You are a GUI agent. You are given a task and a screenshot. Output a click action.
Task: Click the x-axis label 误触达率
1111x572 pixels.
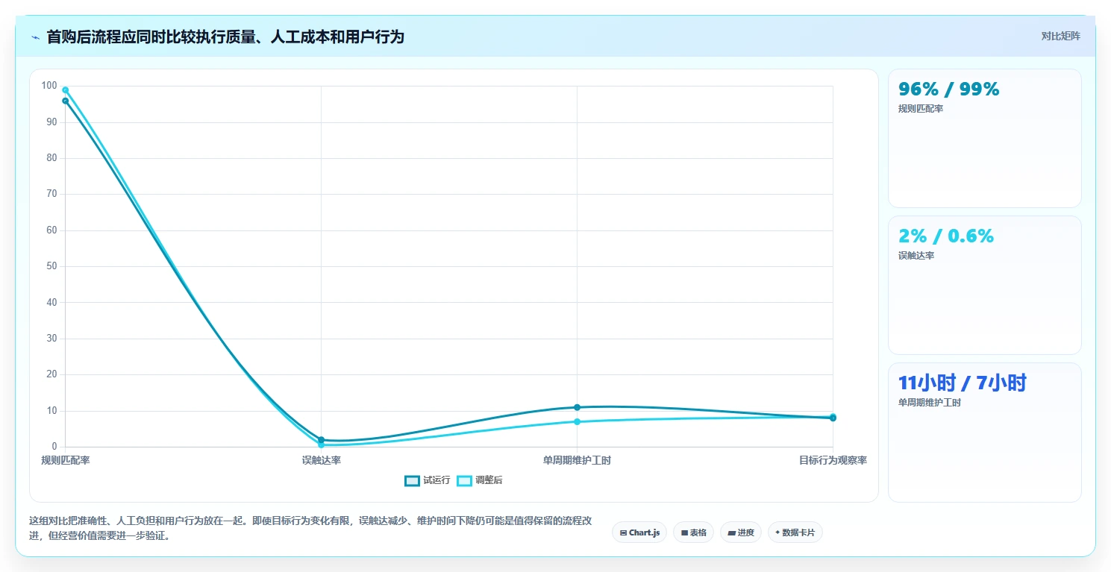tap(322, 460)
